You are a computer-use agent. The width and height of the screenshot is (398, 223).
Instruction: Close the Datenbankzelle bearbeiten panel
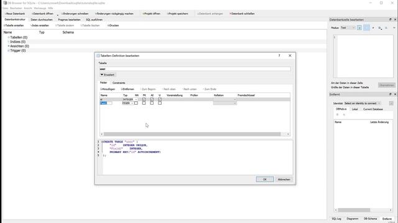point(395,19)
